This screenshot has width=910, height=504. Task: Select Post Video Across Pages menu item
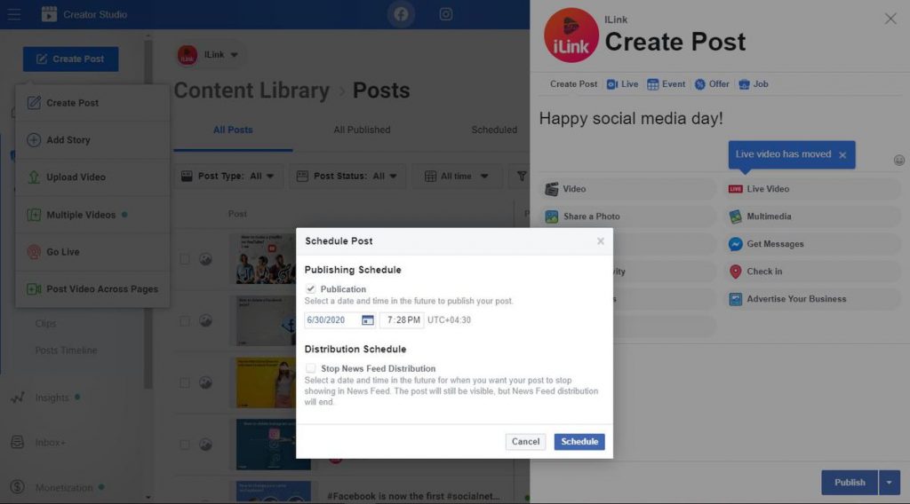pos(92,289)
